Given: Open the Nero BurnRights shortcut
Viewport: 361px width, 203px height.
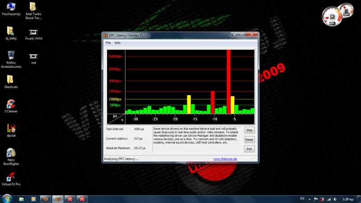Looking at the screenshot, I should pos(11,157).
